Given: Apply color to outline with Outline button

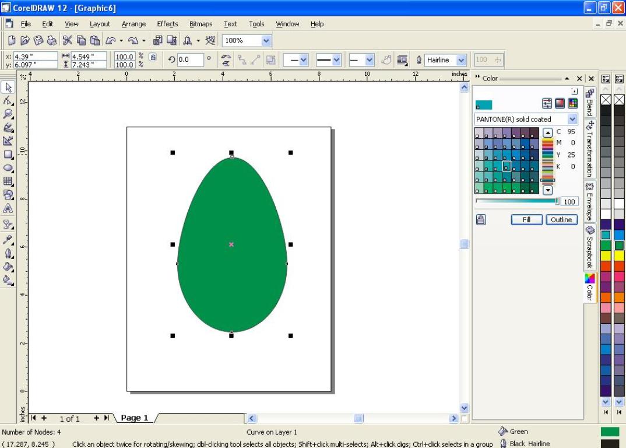Looking at the screenshot, I should [561, 219].
